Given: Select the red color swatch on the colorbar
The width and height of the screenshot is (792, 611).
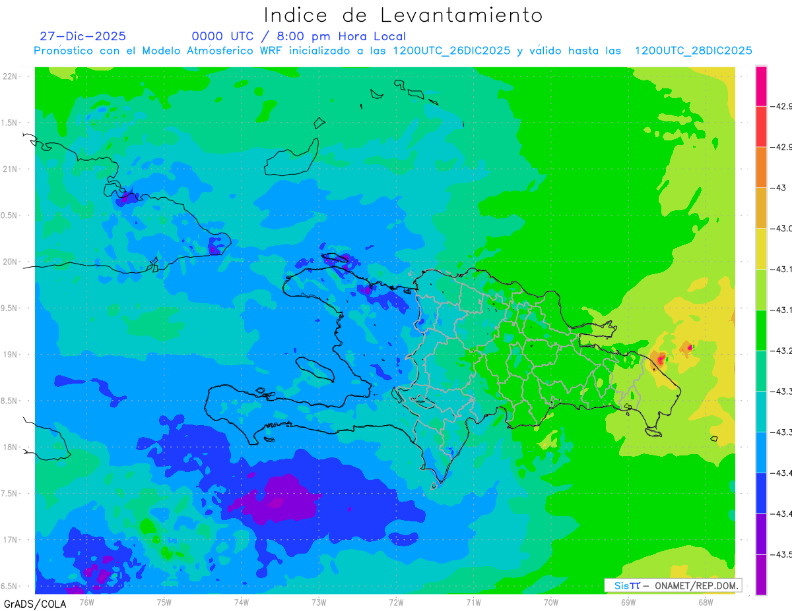Looking at the screenshot, I should click(761, 127).
